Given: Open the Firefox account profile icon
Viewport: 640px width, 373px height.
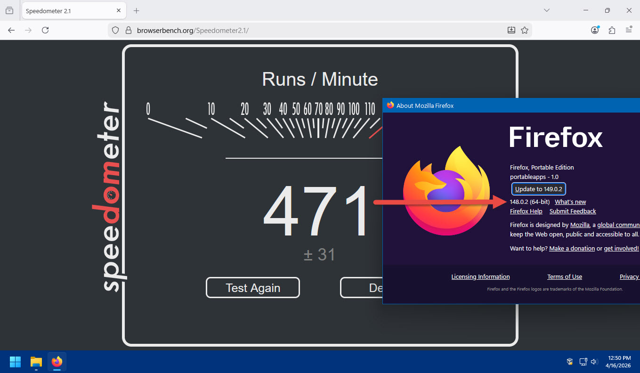Looking at the screenshot, I should [x=595, y=30].
